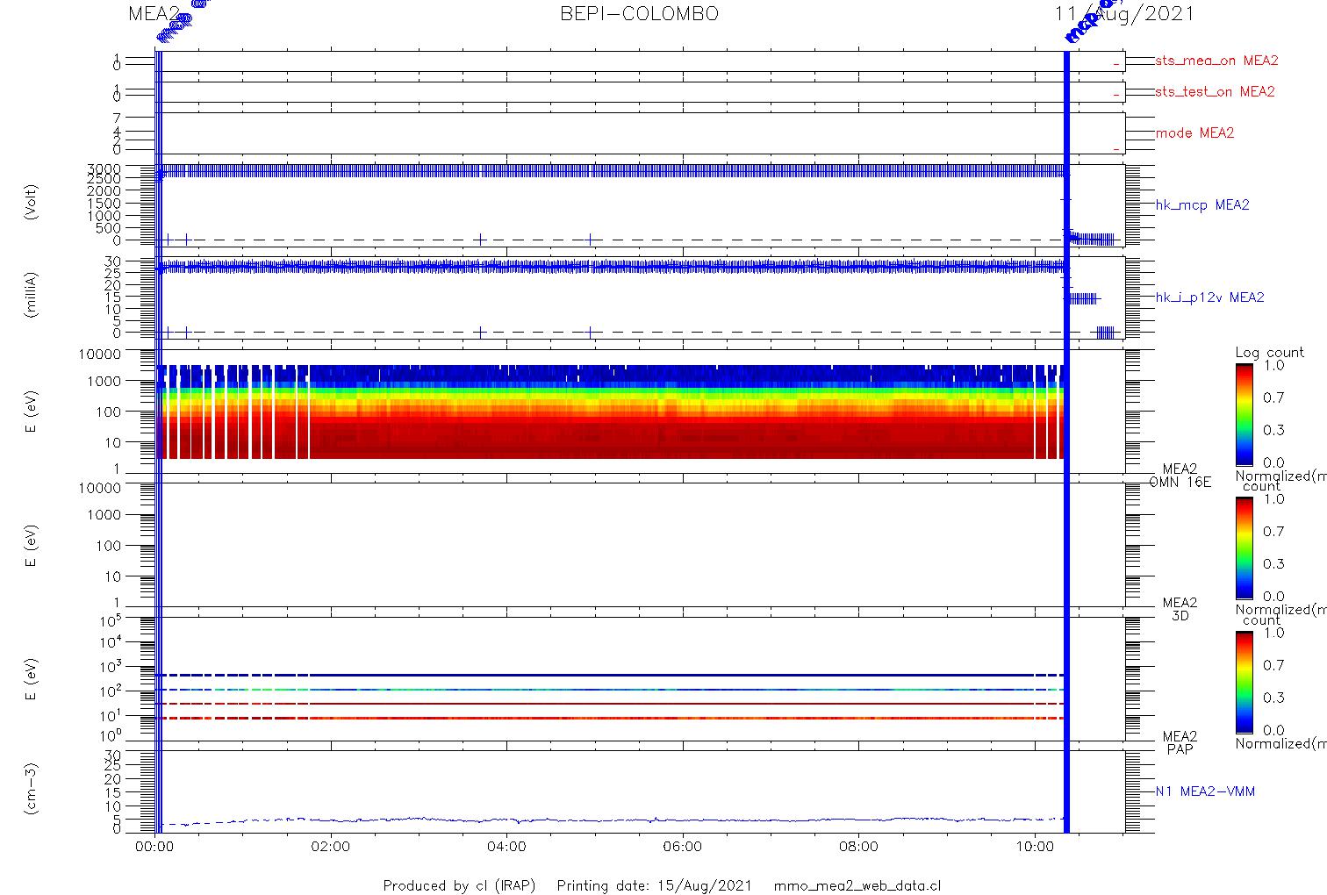Click the 00:00 time tick label
The image size is (1327, 895).
[156, 847]
